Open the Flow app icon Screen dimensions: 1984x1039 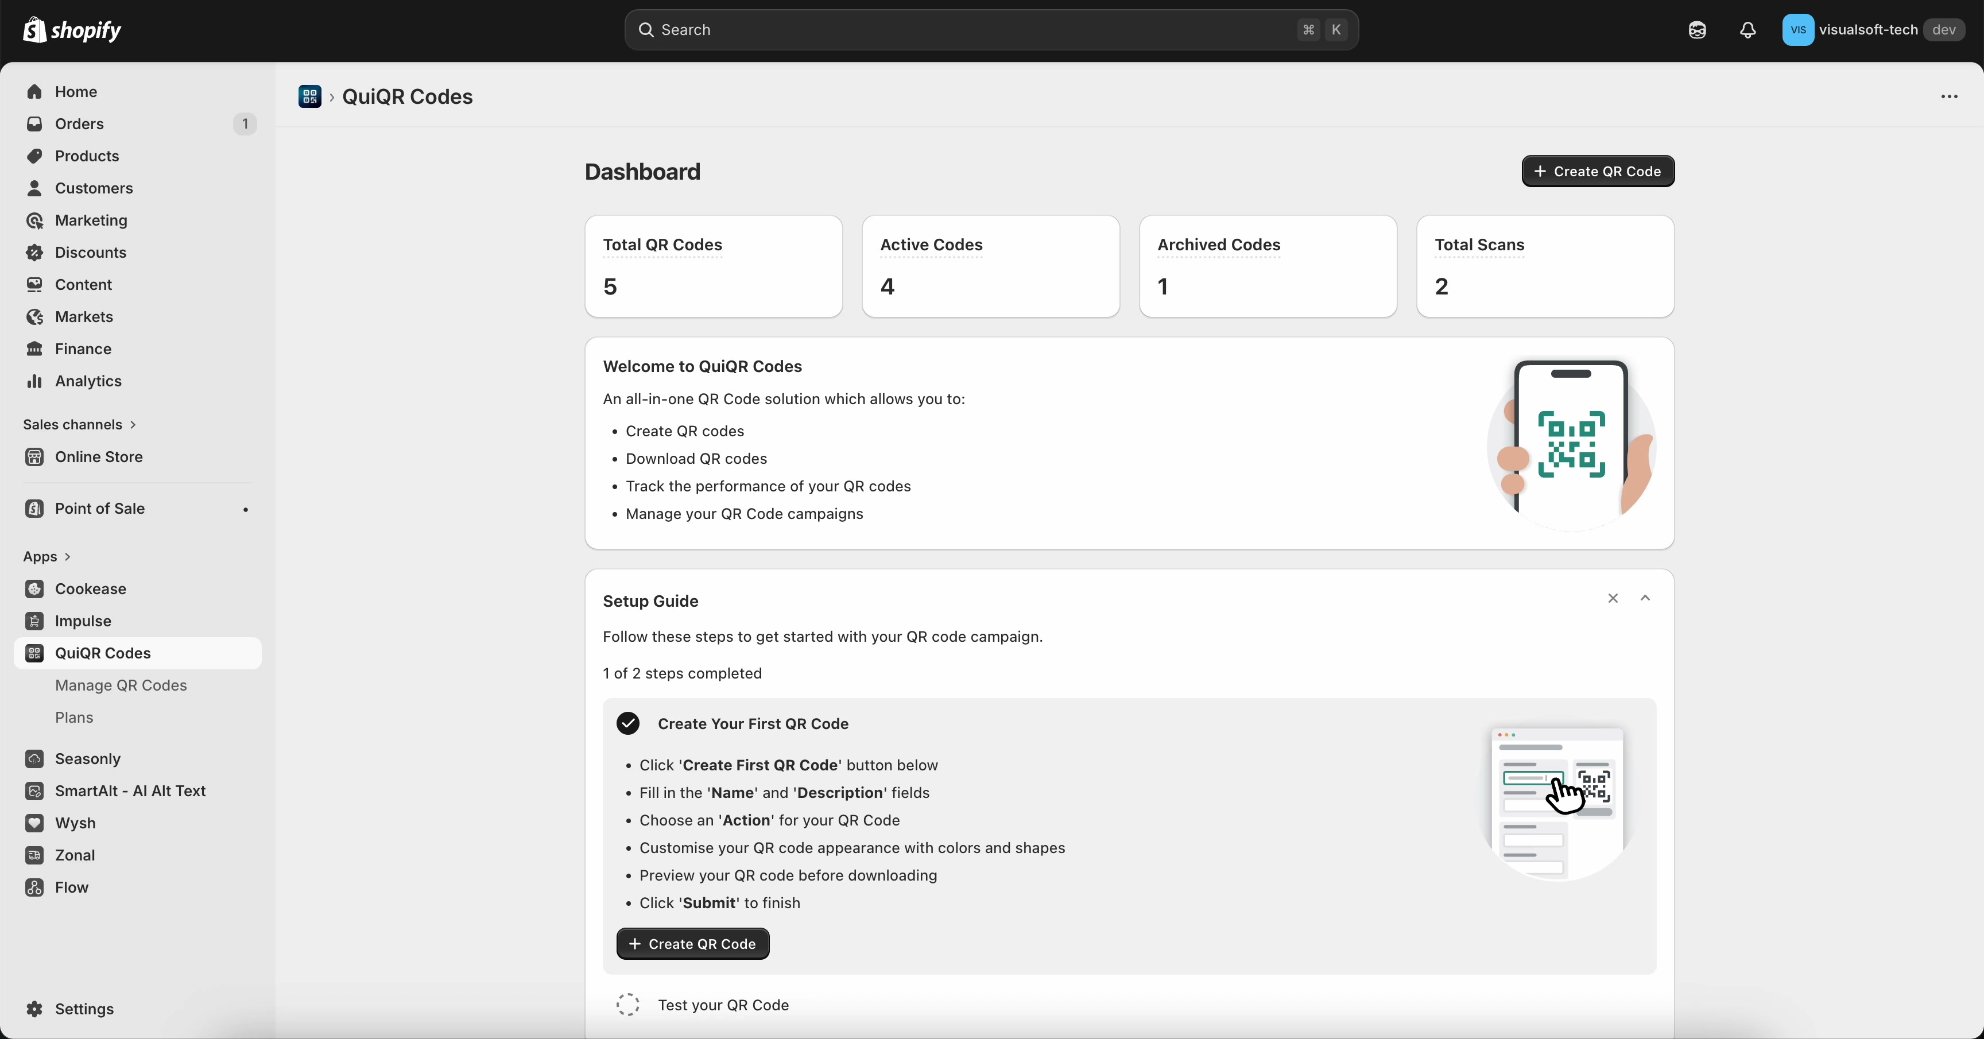(34, 887)
